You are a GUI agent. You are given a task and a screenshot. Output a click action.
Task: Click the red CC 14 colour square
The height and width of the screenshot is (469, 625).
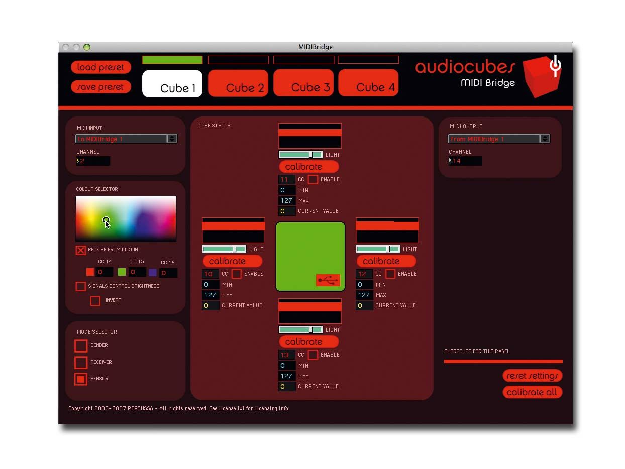point(90,272)
